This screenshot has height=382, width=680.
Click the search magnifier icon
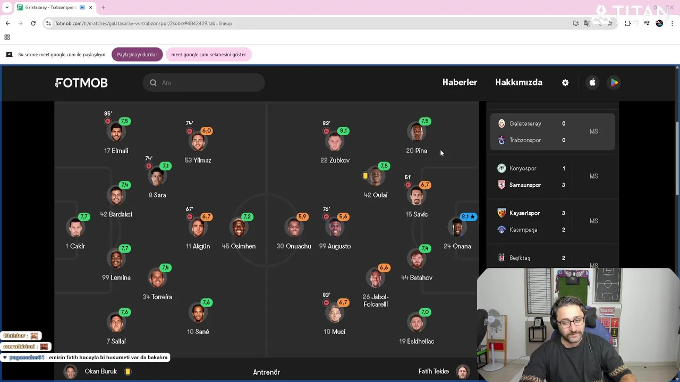tap(153, 83)
